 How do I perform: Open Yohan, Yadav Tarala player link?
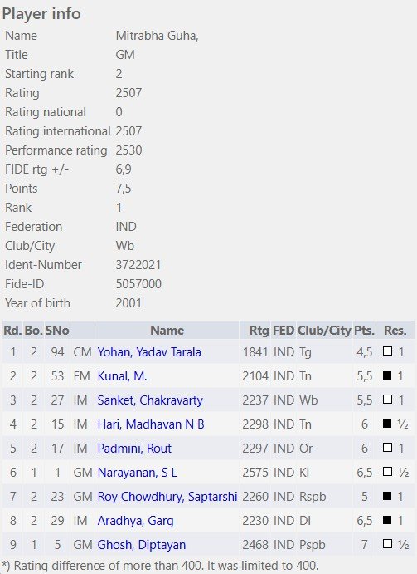coord(149,352)
